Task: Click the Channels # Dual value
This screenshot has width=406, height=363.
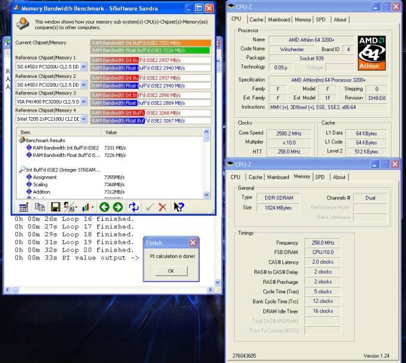Action: [x=370, y=198]
